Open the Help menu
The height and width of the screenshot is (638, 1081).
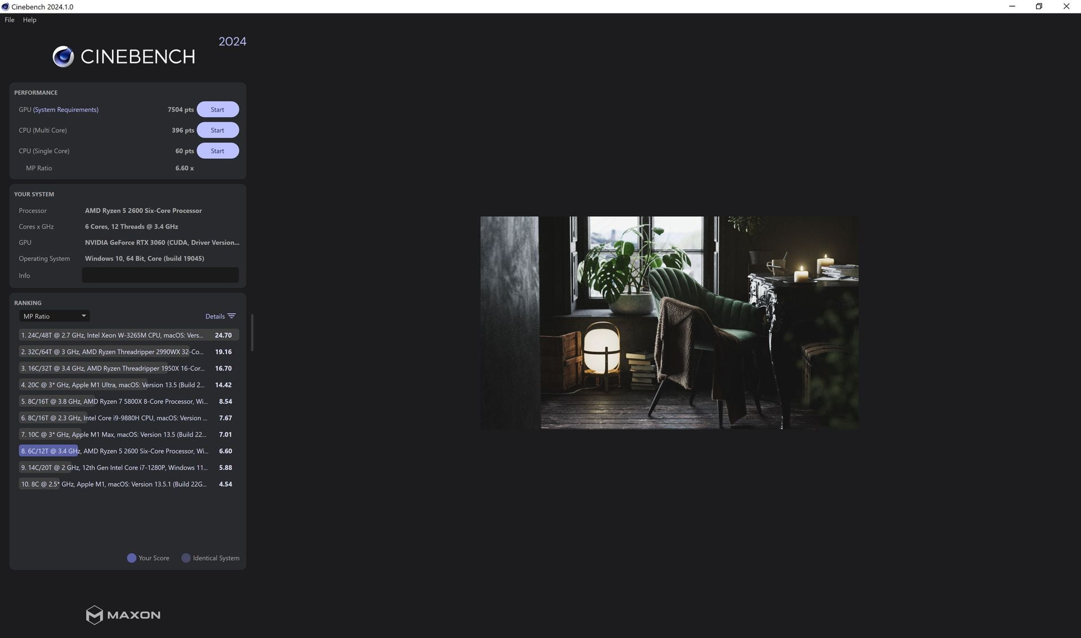click(29, 20)
